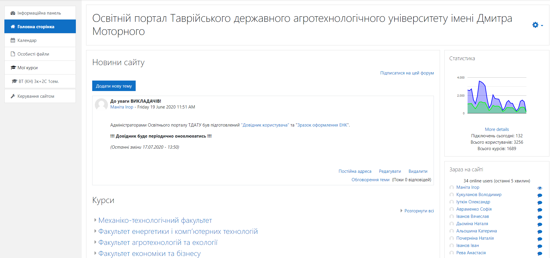550x258 pixels.
Task: Click the avatar icon beside Почерніна Наталія
Action: [452, 238]
